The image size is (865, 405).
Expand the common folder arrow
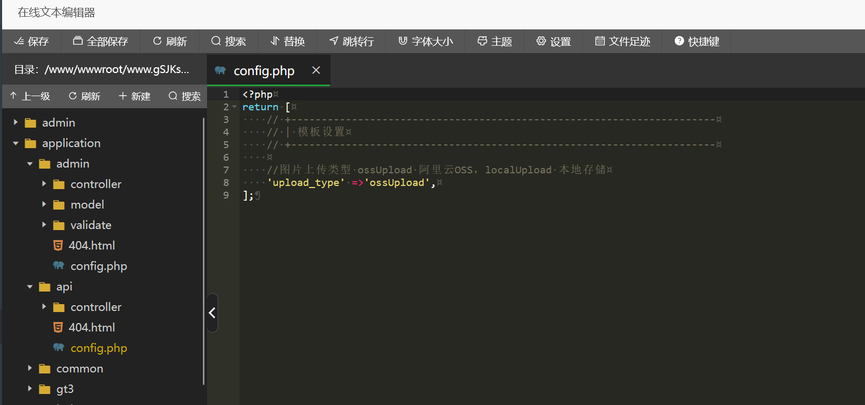[x=29, y=368]
